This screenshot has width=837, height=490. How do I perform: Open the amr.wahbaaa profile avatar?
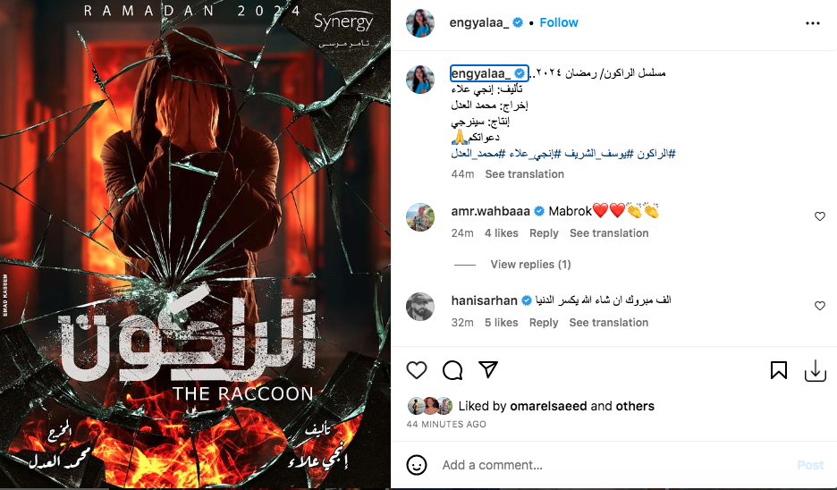click(420, 216)
